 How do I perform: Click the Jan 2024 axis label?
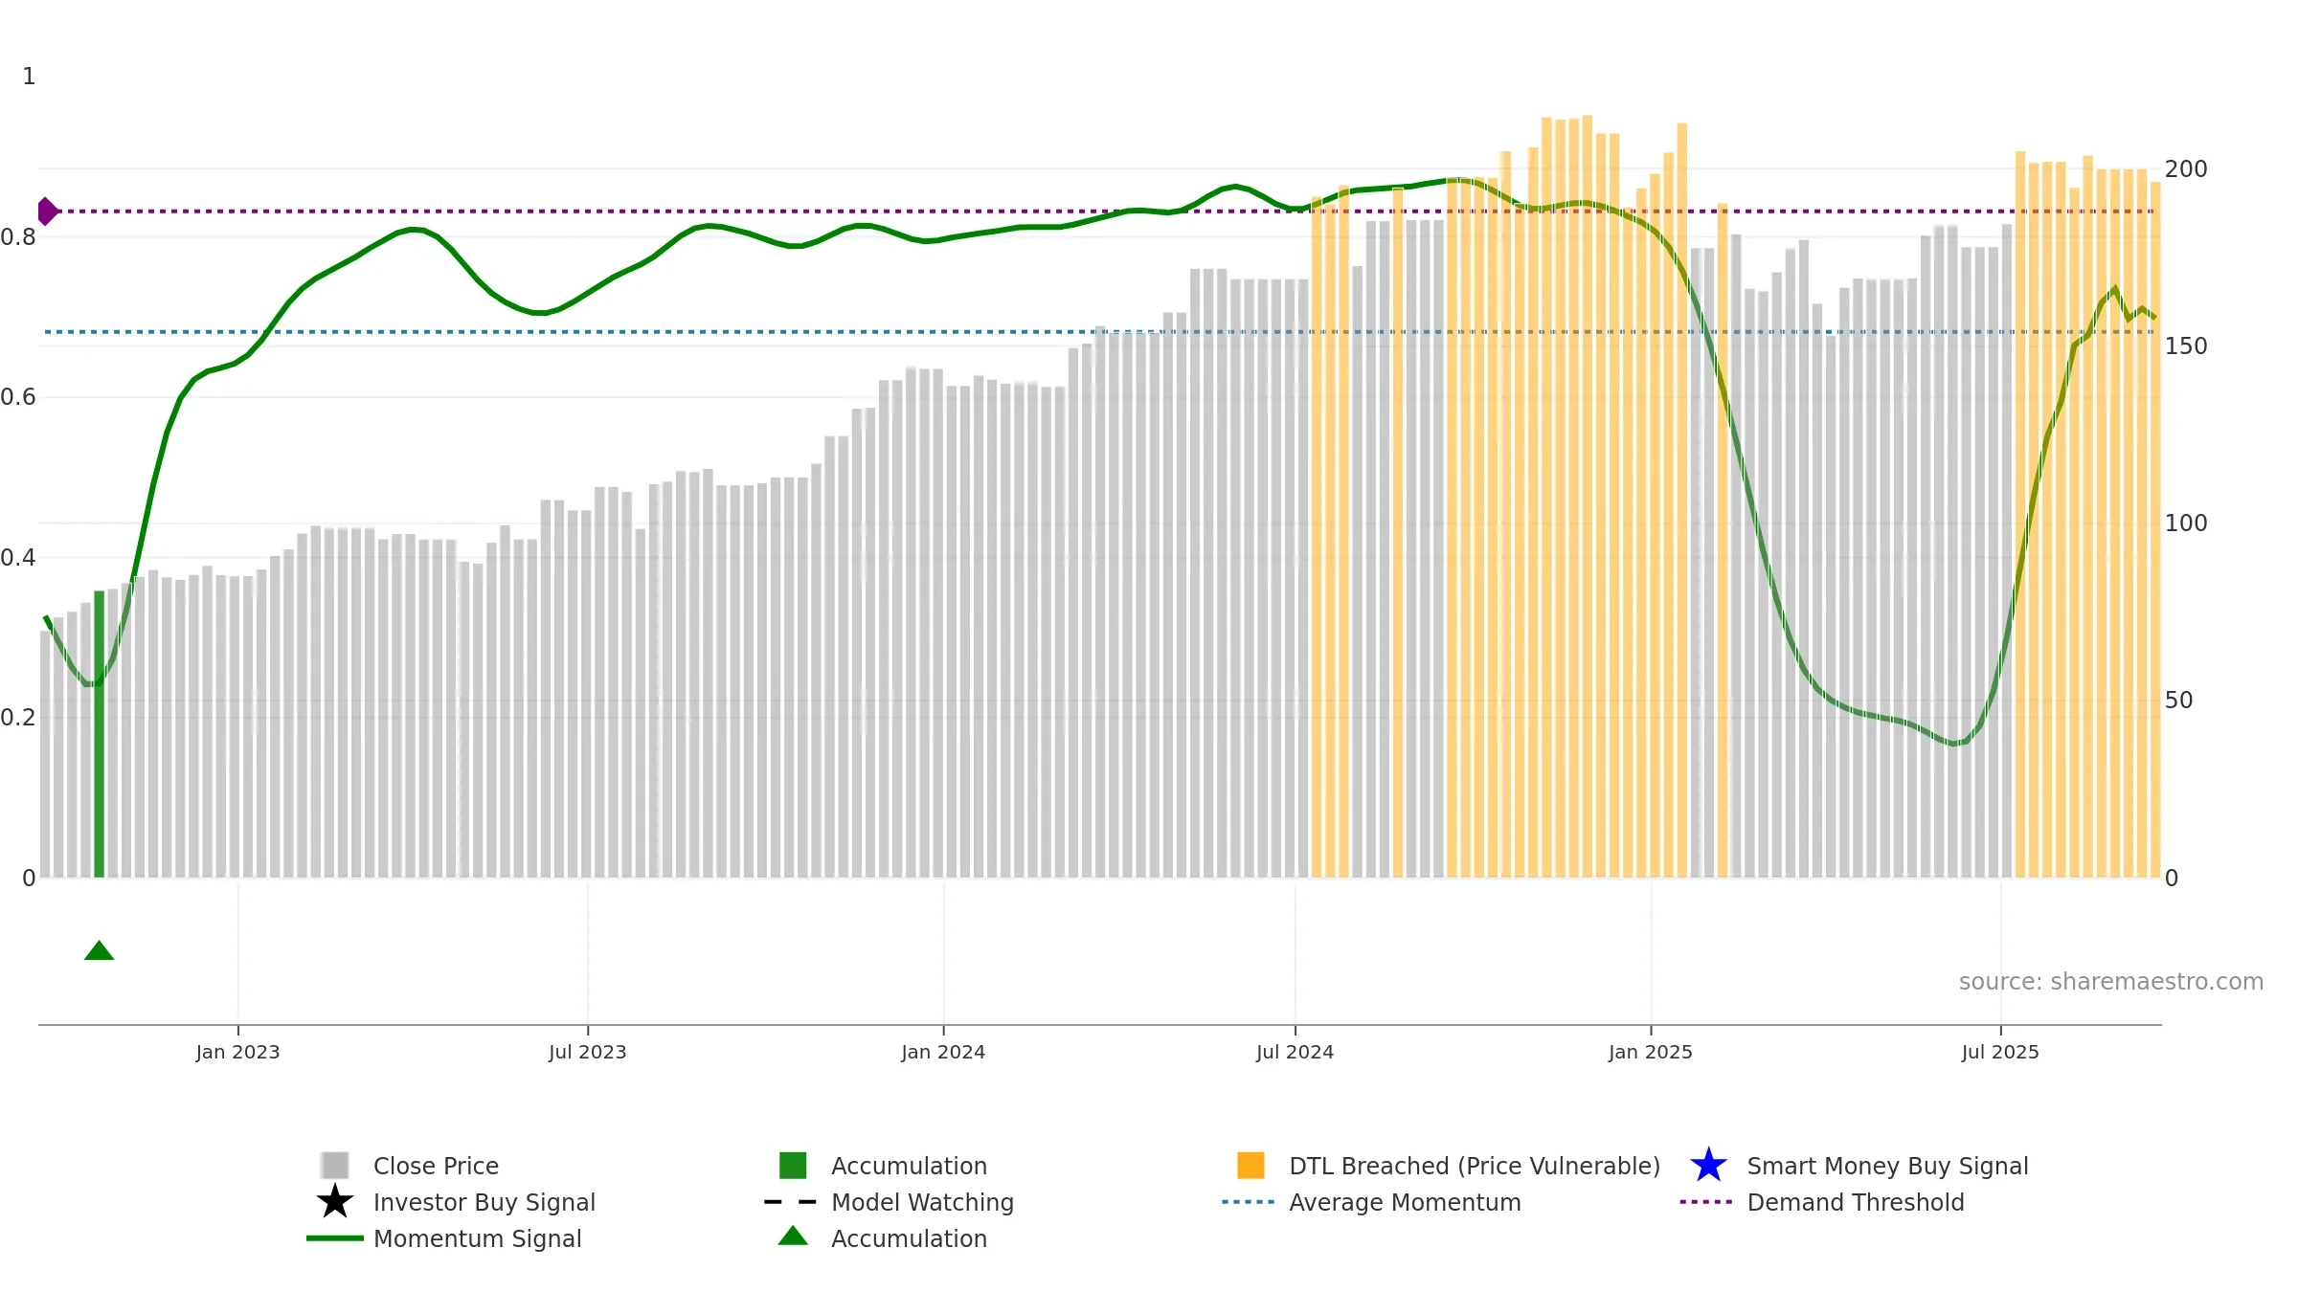(943, 1052)
